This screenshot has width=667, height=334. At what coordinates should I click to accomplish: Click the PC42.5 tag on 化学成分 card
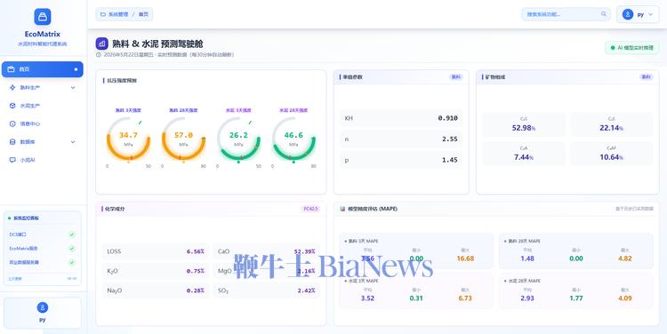(310, 209)
